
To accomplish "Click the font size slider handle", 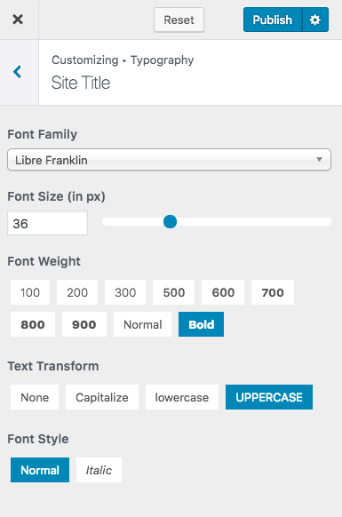I will pos(171,221).
